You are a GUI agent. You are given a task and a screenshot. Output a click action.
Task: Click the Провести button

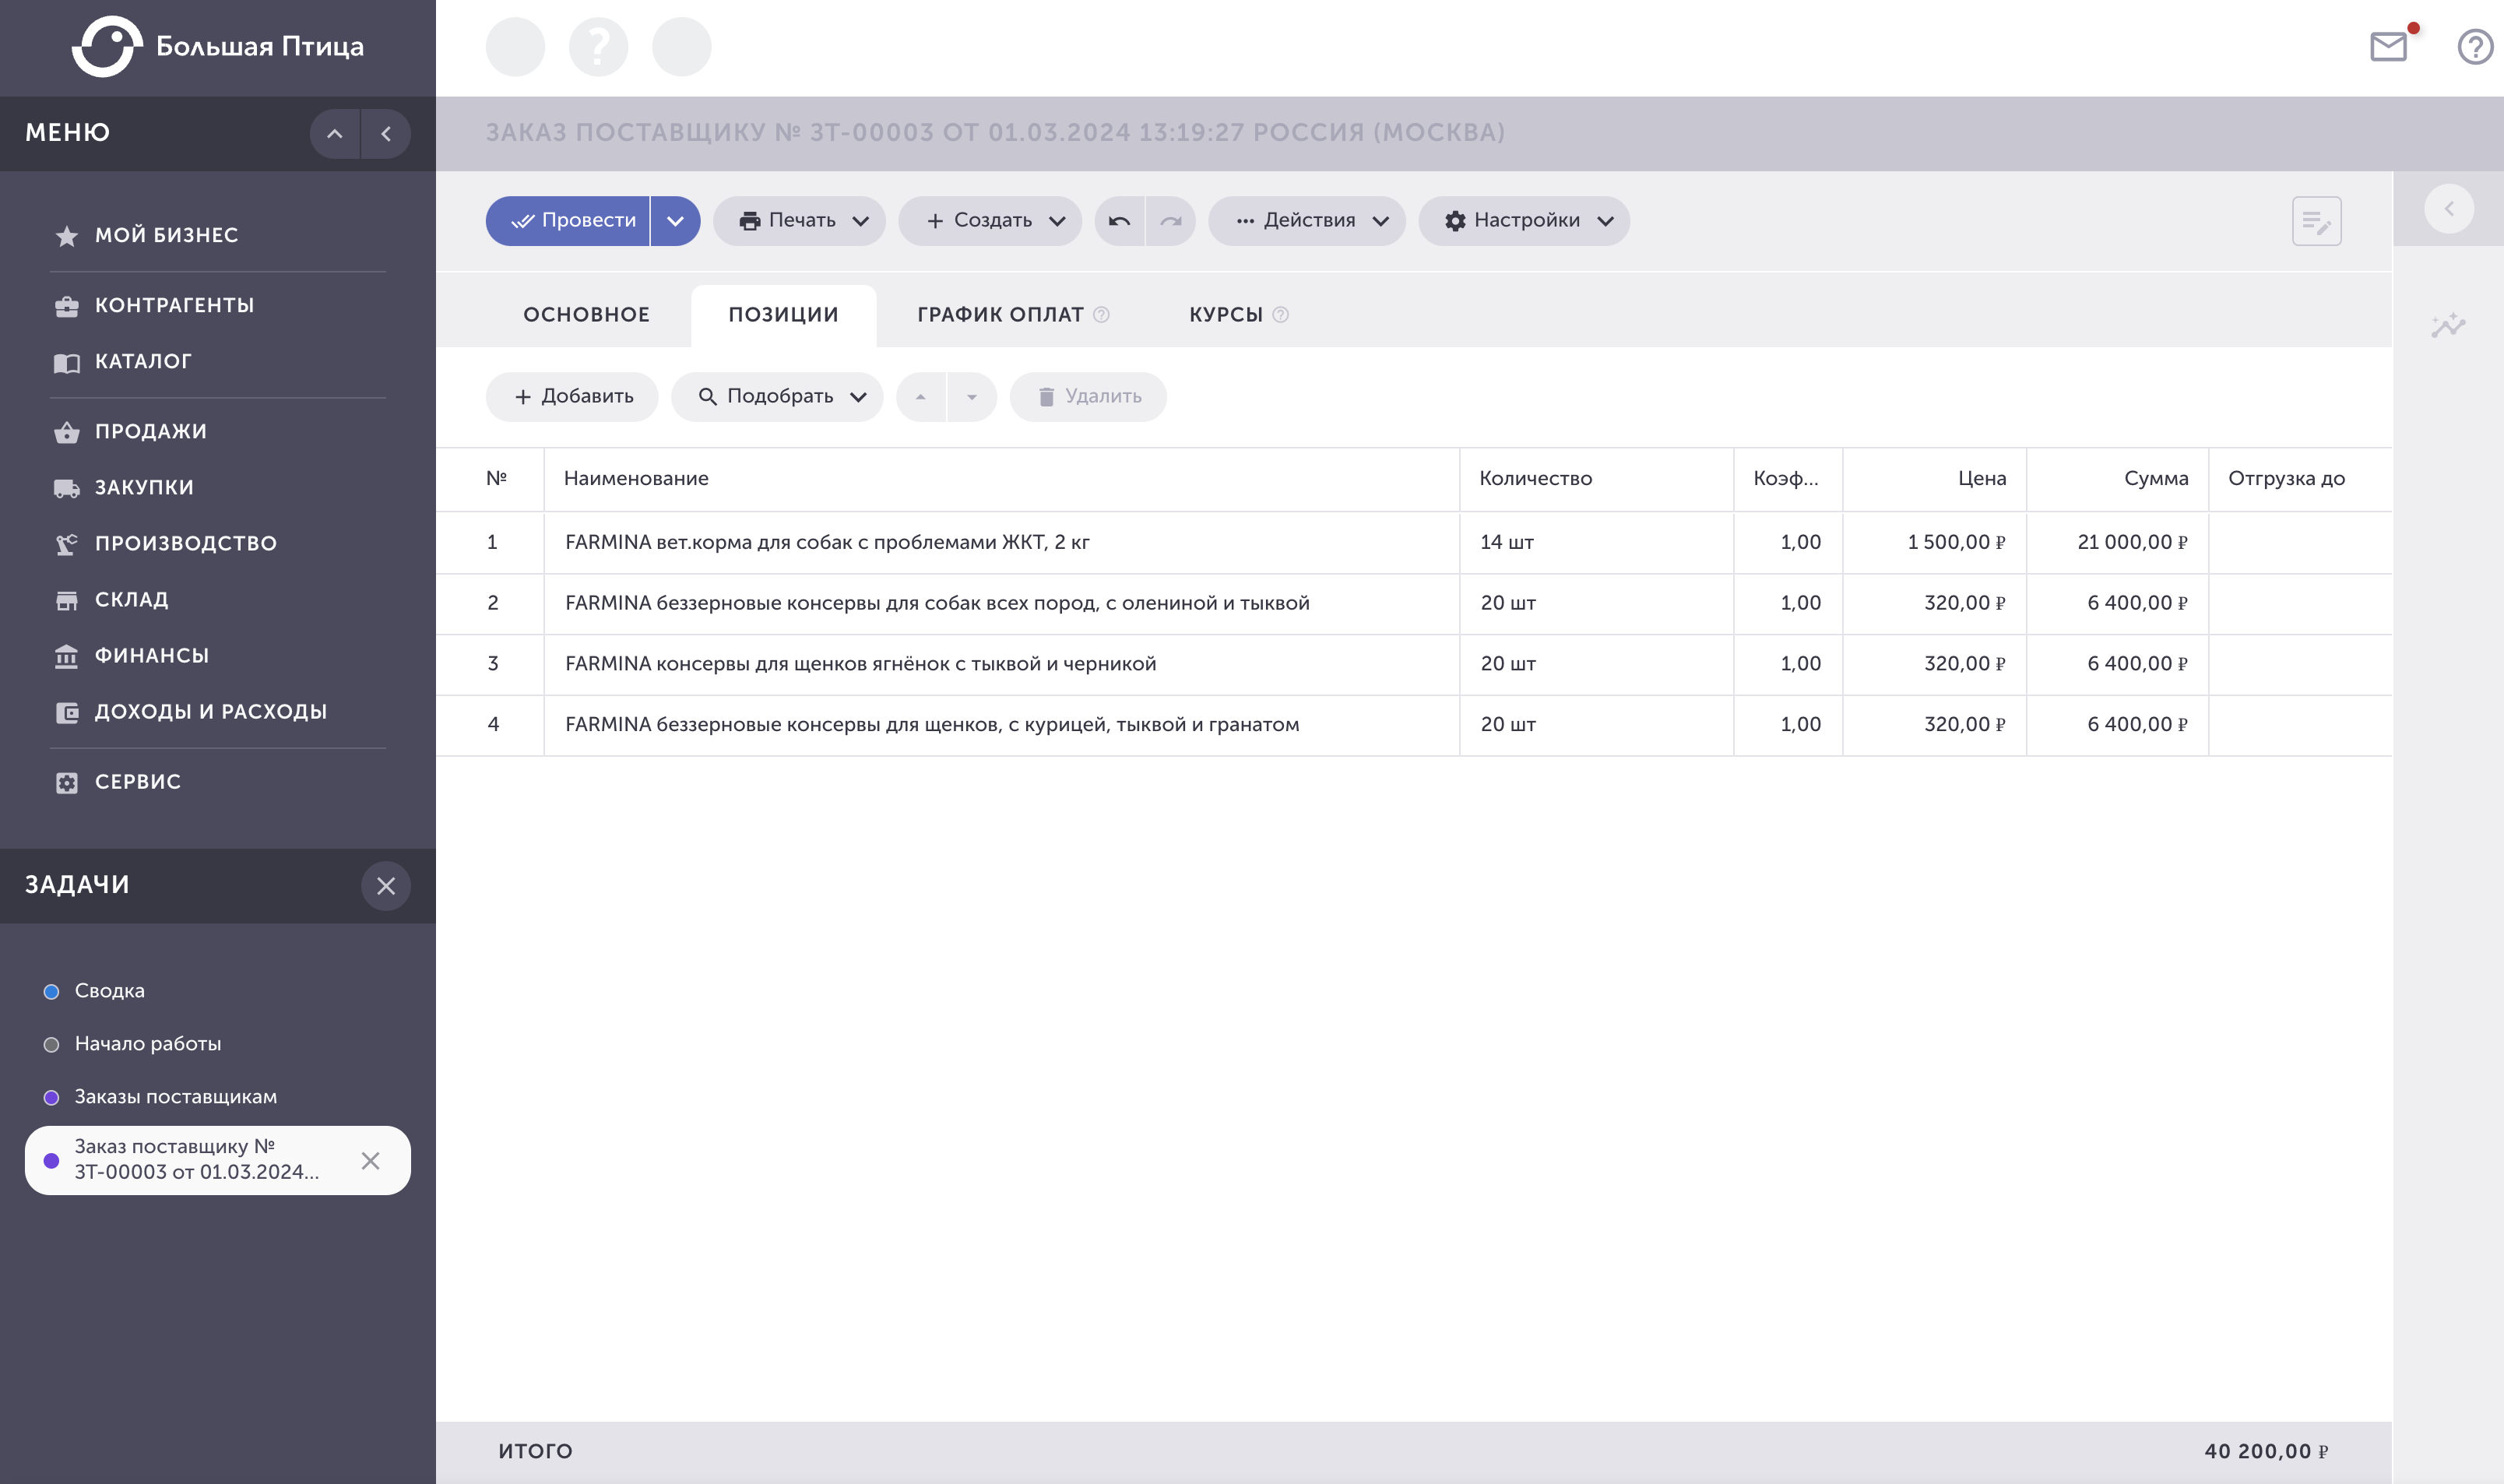click(568, 221)
